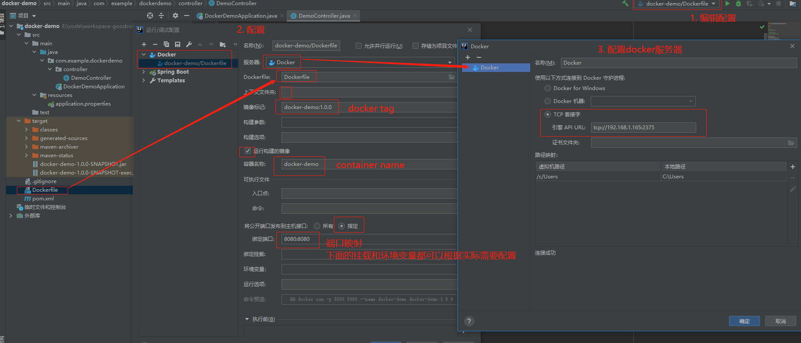Screen dimensions: 801x343
Task: Remove the Docker server with the minus icon
Action: pyautogui.click(x=479, y=57)
